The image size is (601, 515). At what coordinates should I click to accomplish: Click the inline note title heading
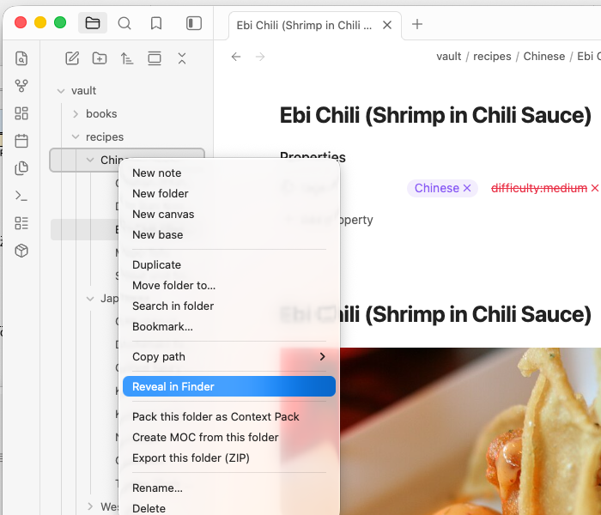pyautogui.click(x=435, y=115)
